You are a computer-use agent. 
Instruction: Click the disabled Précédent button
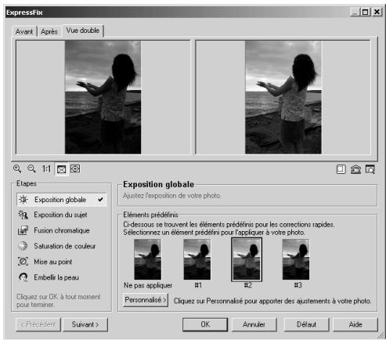point(38,324)
